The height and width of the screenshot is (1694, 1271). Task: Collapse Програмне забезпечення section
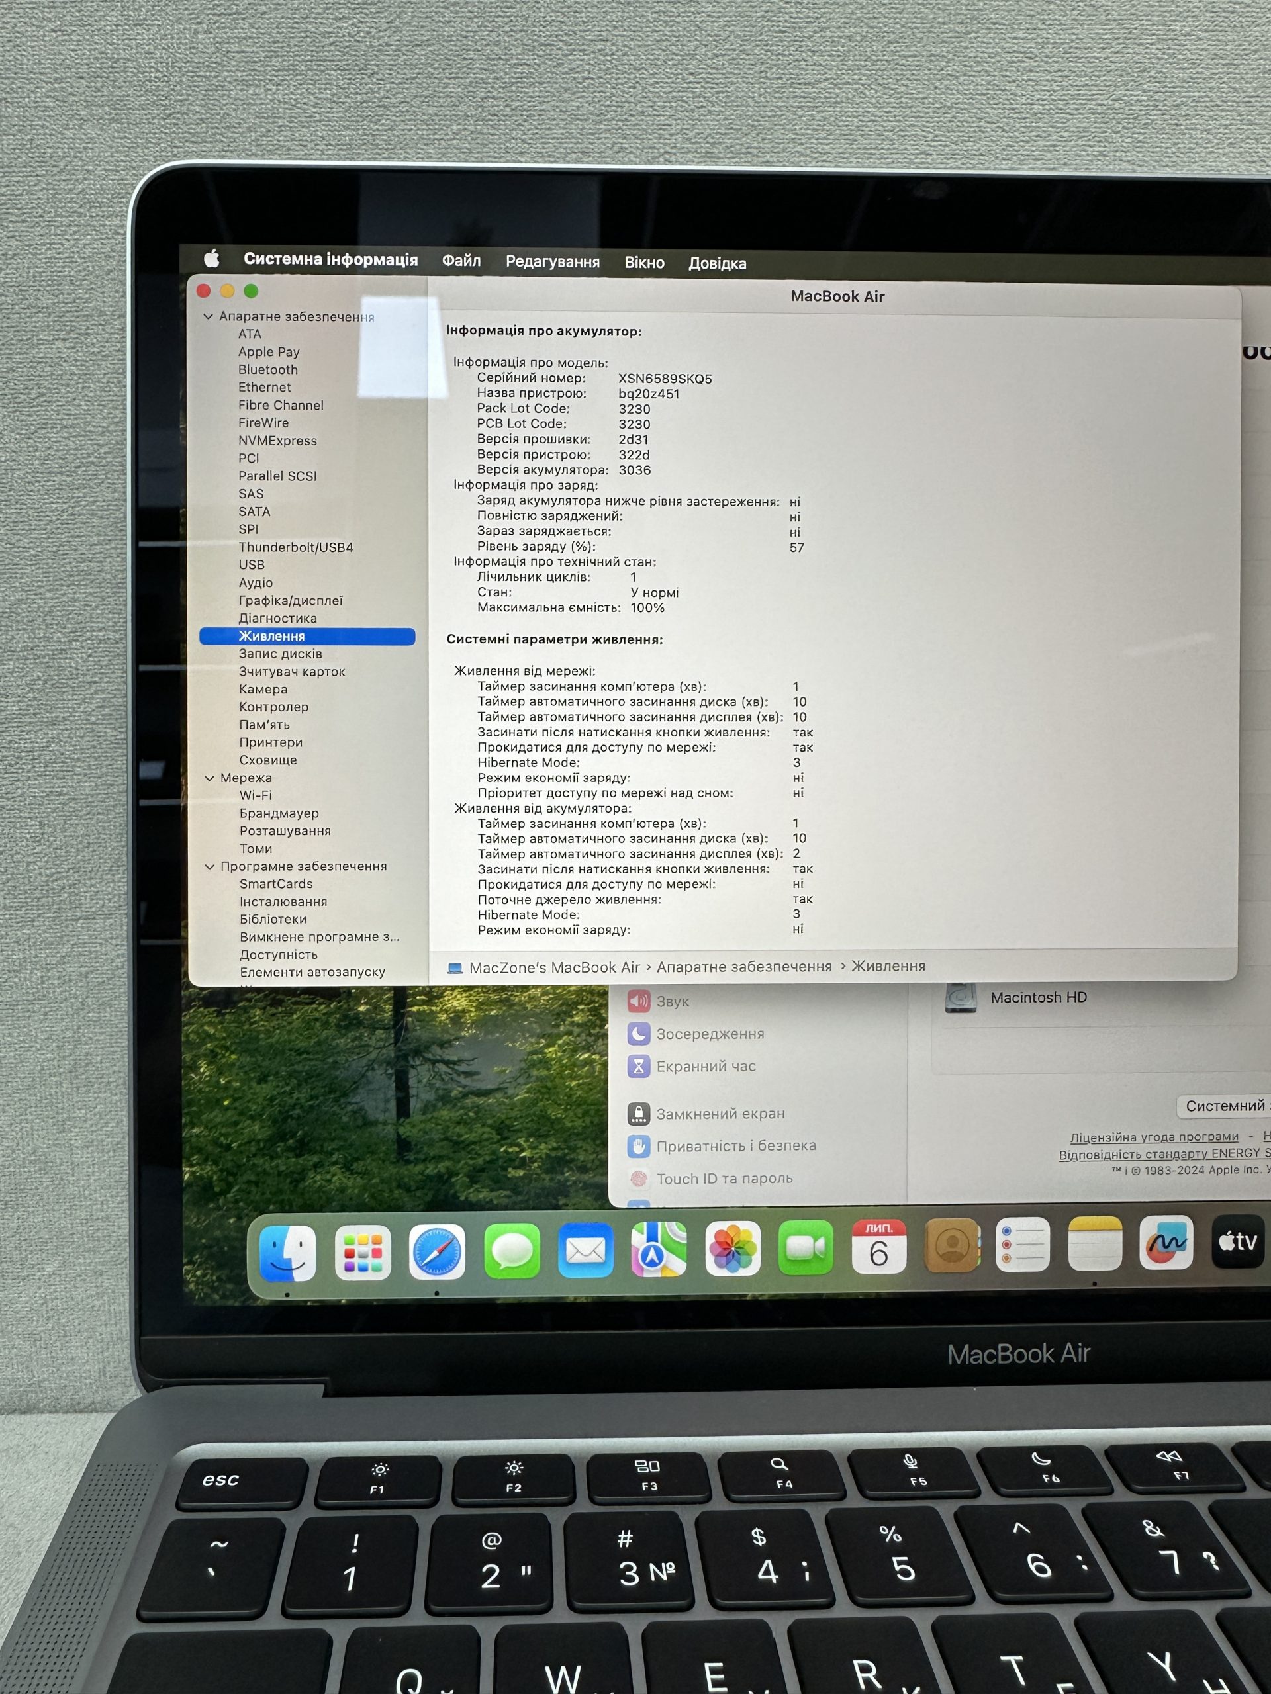(210, 867)
